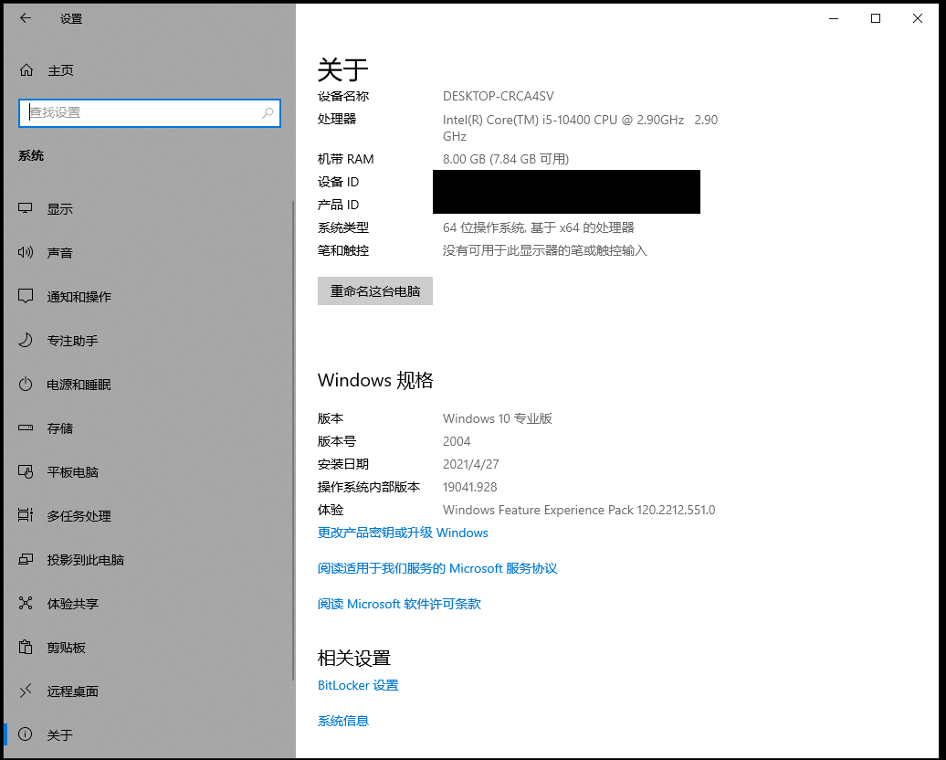Click the clipboard icon for 剪贴板

(x=26, y=647)
